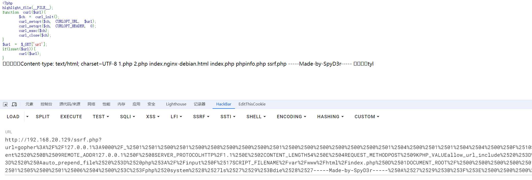Switch to the HackBar tab
Viewport: 532px width, 180px height.
(224, 104)
